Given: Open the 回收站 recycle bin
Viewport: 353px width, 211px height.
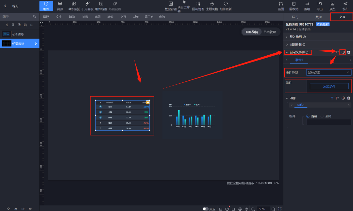Looking at the screenshot, I should point(294,6).
